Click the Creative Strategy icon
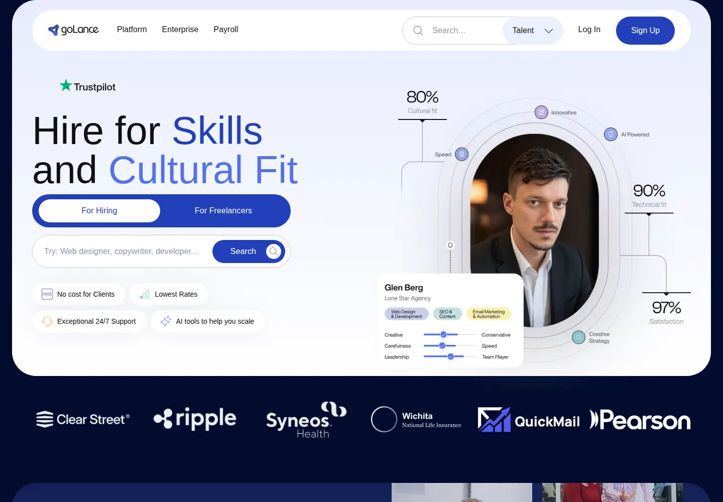 pyautogui.click(x=578, y=337)
